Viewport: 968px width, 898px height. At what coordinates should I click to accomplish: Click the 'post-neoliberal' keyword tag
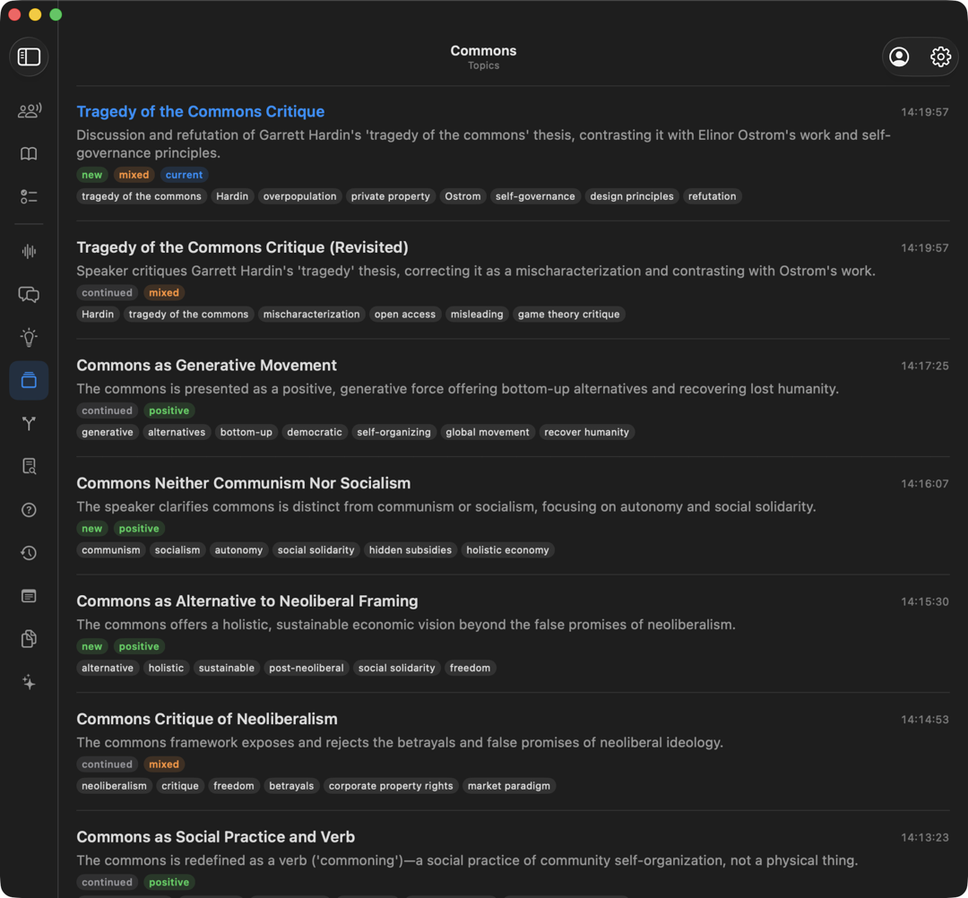pyautogui.click(x=307, y=668)
